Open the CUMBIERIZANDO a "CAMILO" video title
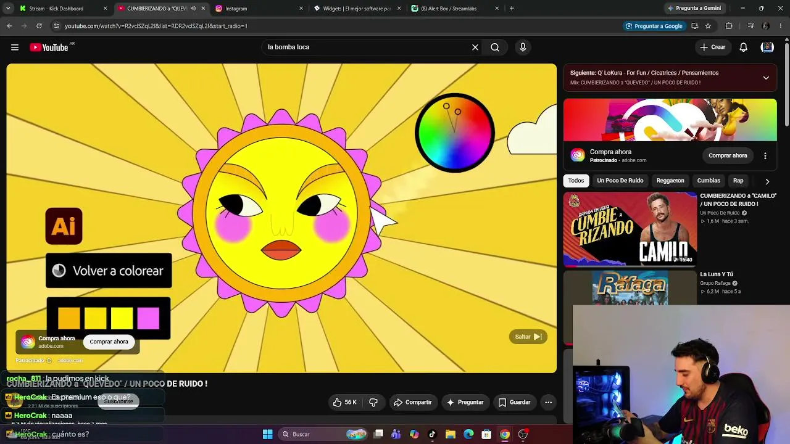The width and height of the screenshot is (790, 444). 738,200
